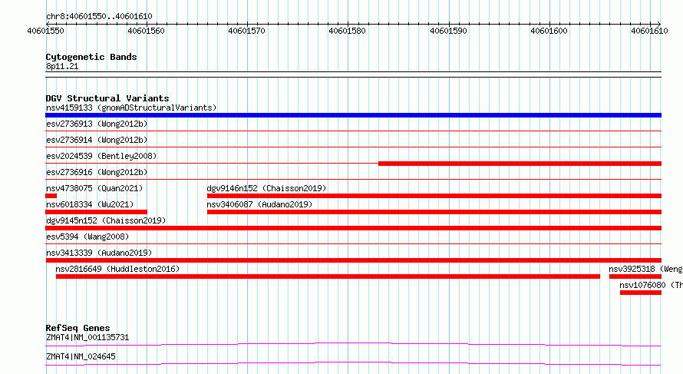
Task: Click nsv3413339 (Audano2019) label
Action: 99,253
